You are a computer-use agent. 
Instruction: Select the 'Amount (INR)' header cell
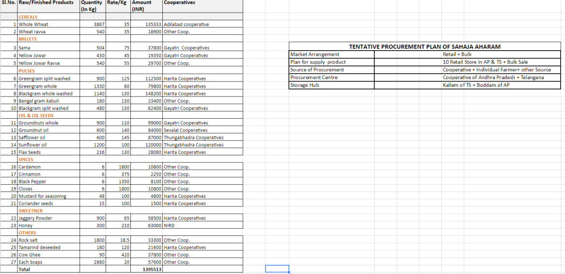(147, 6)
